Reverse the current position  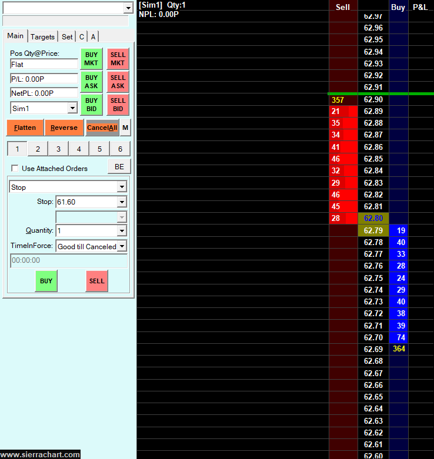[64, 128]
